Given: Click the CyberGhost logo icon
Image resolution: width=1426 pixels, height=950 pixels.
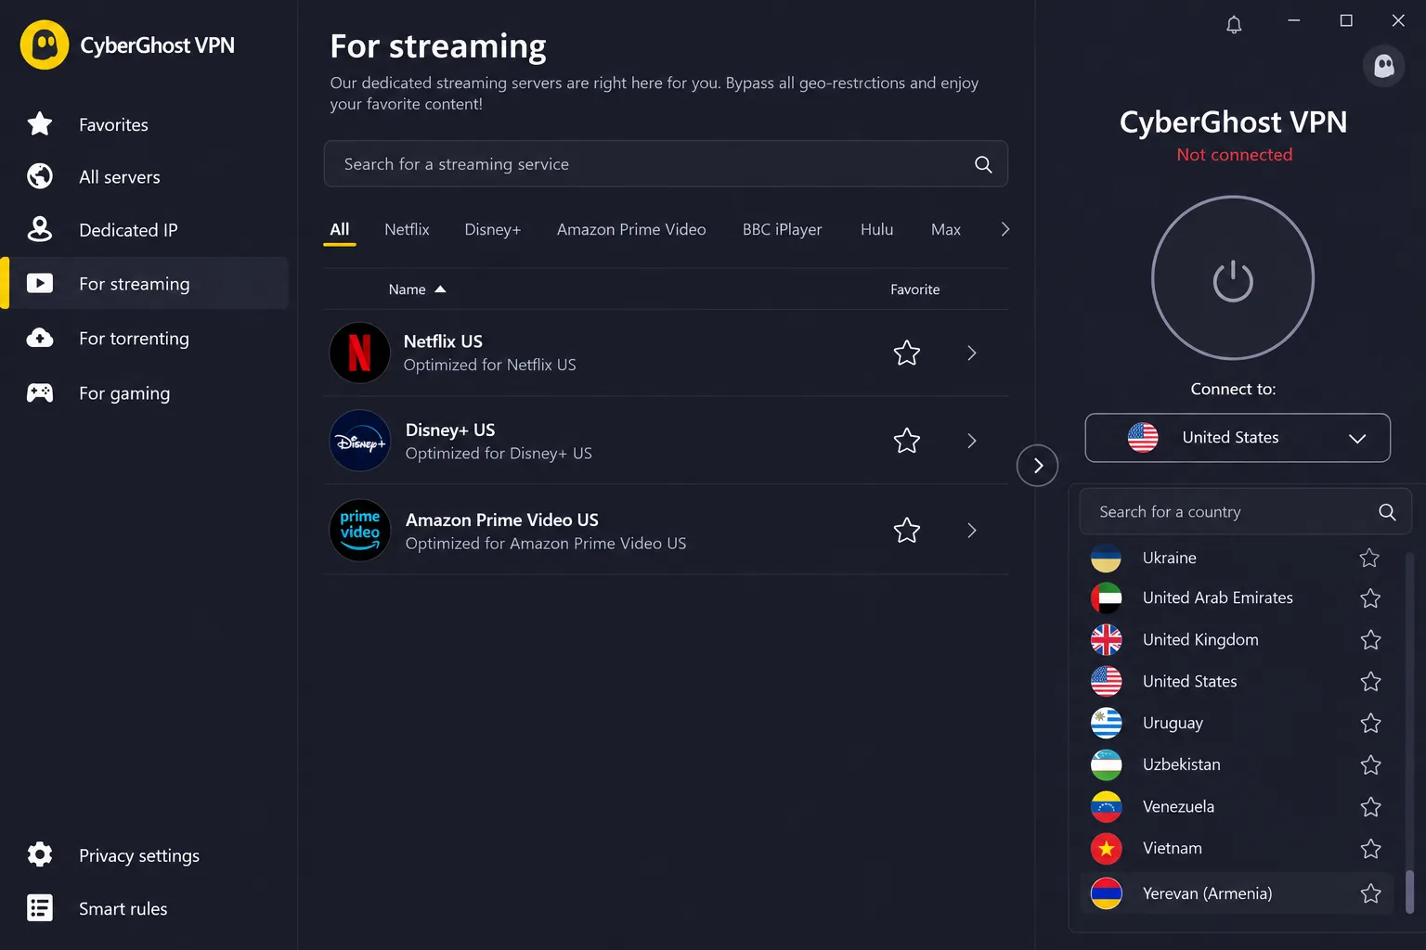Looking at the screenshot, I should (45, 45).
